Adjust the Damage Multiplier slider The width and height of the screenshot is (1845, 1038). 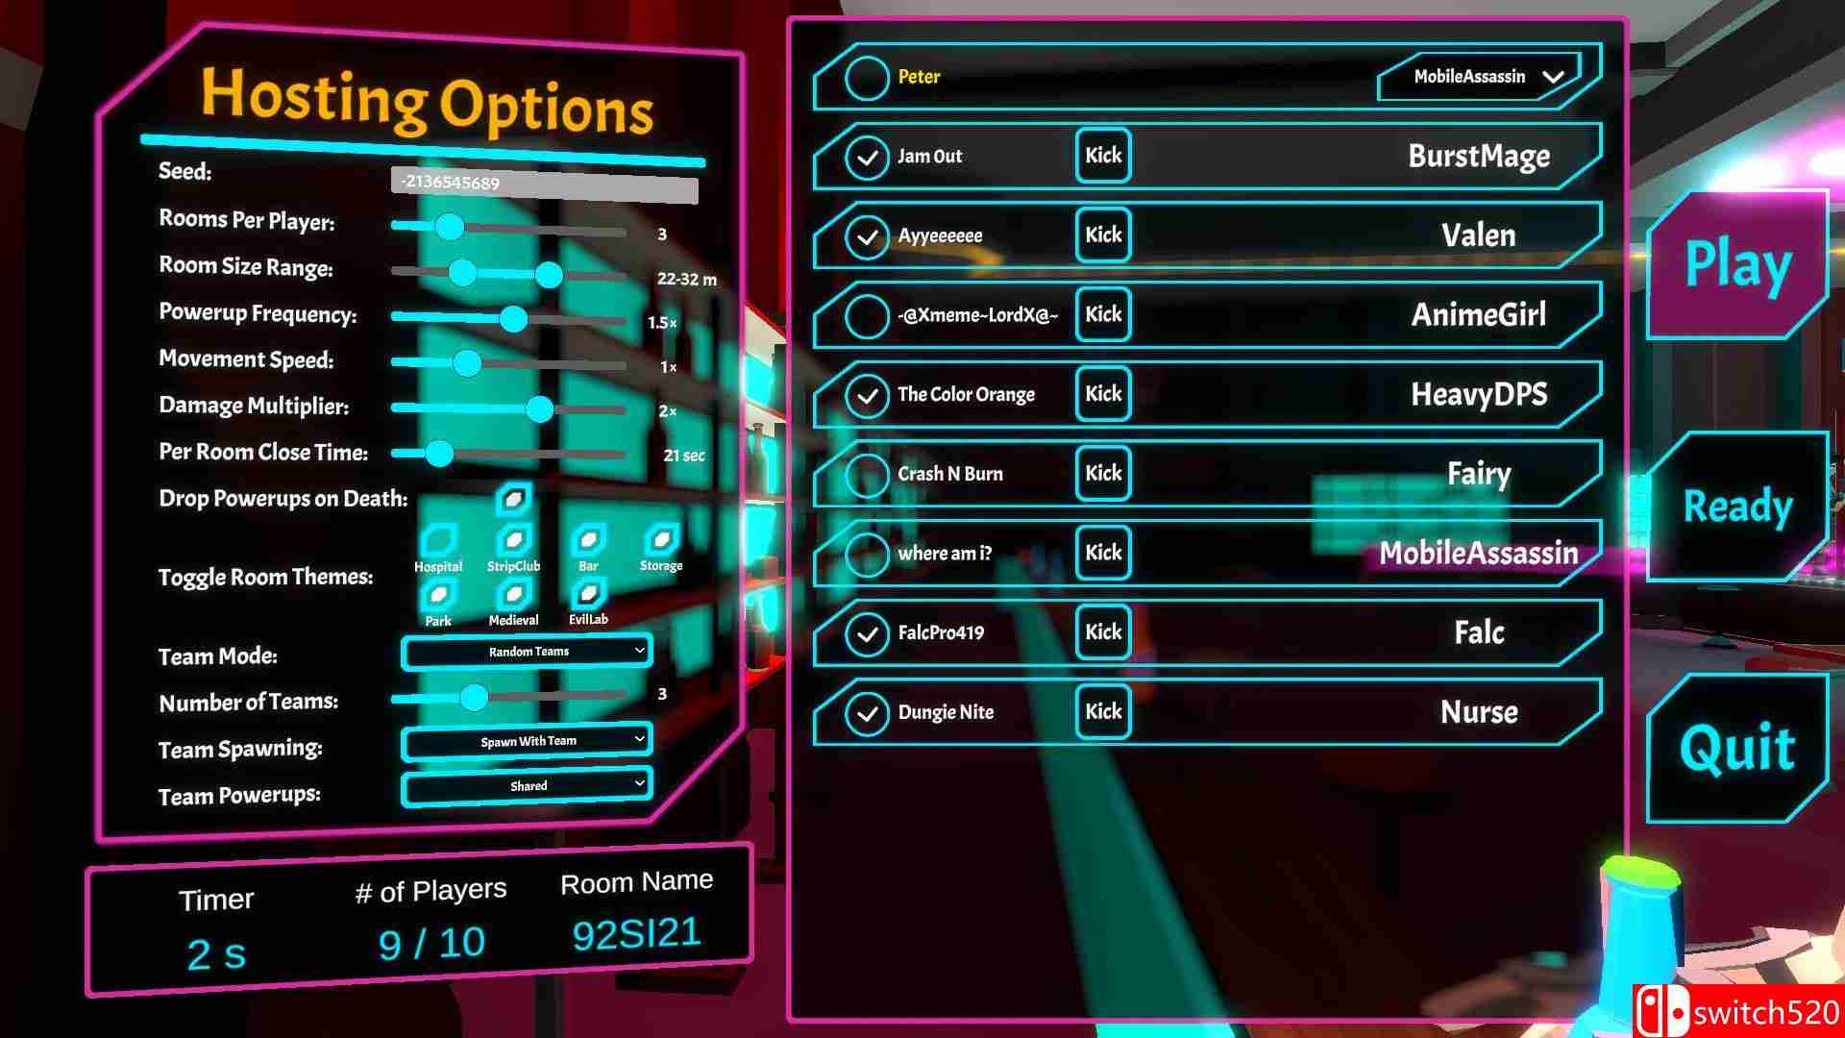click(x=544, y=408)
